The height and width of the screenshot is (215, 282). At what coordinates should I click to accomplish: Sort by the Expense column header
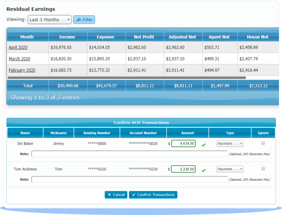(106, 37)
